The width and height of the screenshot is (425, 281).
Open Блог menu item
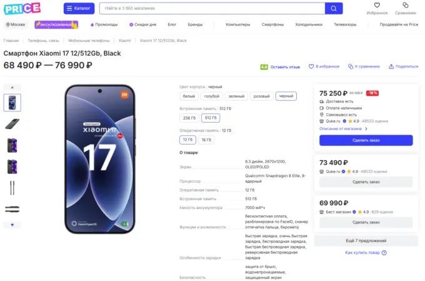(172, 24)
